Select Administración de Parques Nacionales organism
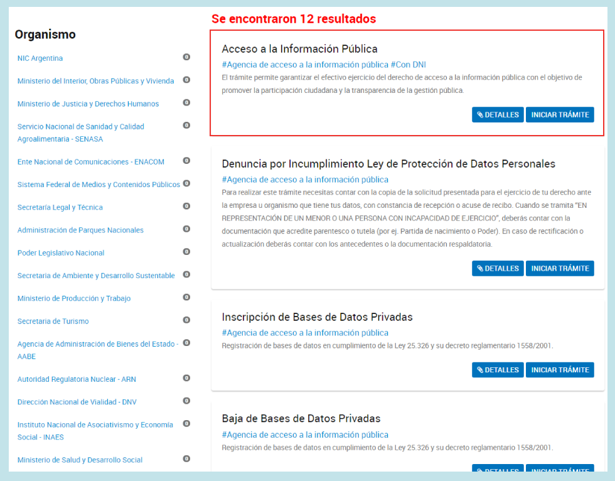 coord(80,229)
